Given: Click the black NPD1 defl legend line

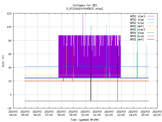Looking at the screenshot, I should (x=151, y=39).
